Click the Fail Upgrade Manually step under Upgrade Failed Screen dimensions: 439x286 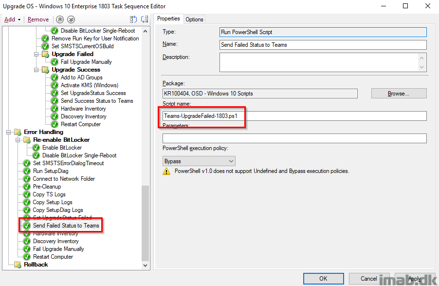pyautogui.click(x=86, y=62)
